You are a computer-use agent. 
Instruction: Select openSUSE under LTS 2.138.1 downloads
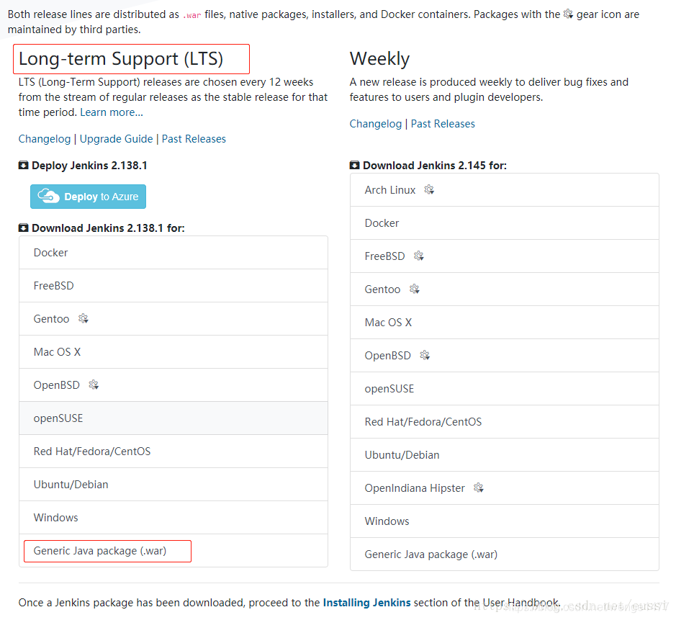173,418
